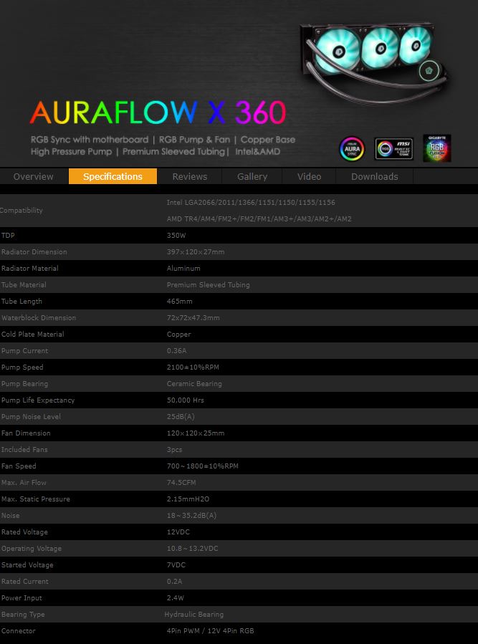
Task: Click the AURAFLOW X 360 rainbow title
Action: 158,112
